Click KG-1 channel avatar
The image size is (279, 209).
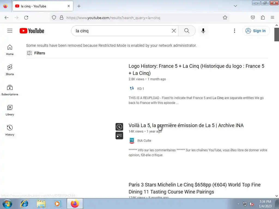(132, 88)
